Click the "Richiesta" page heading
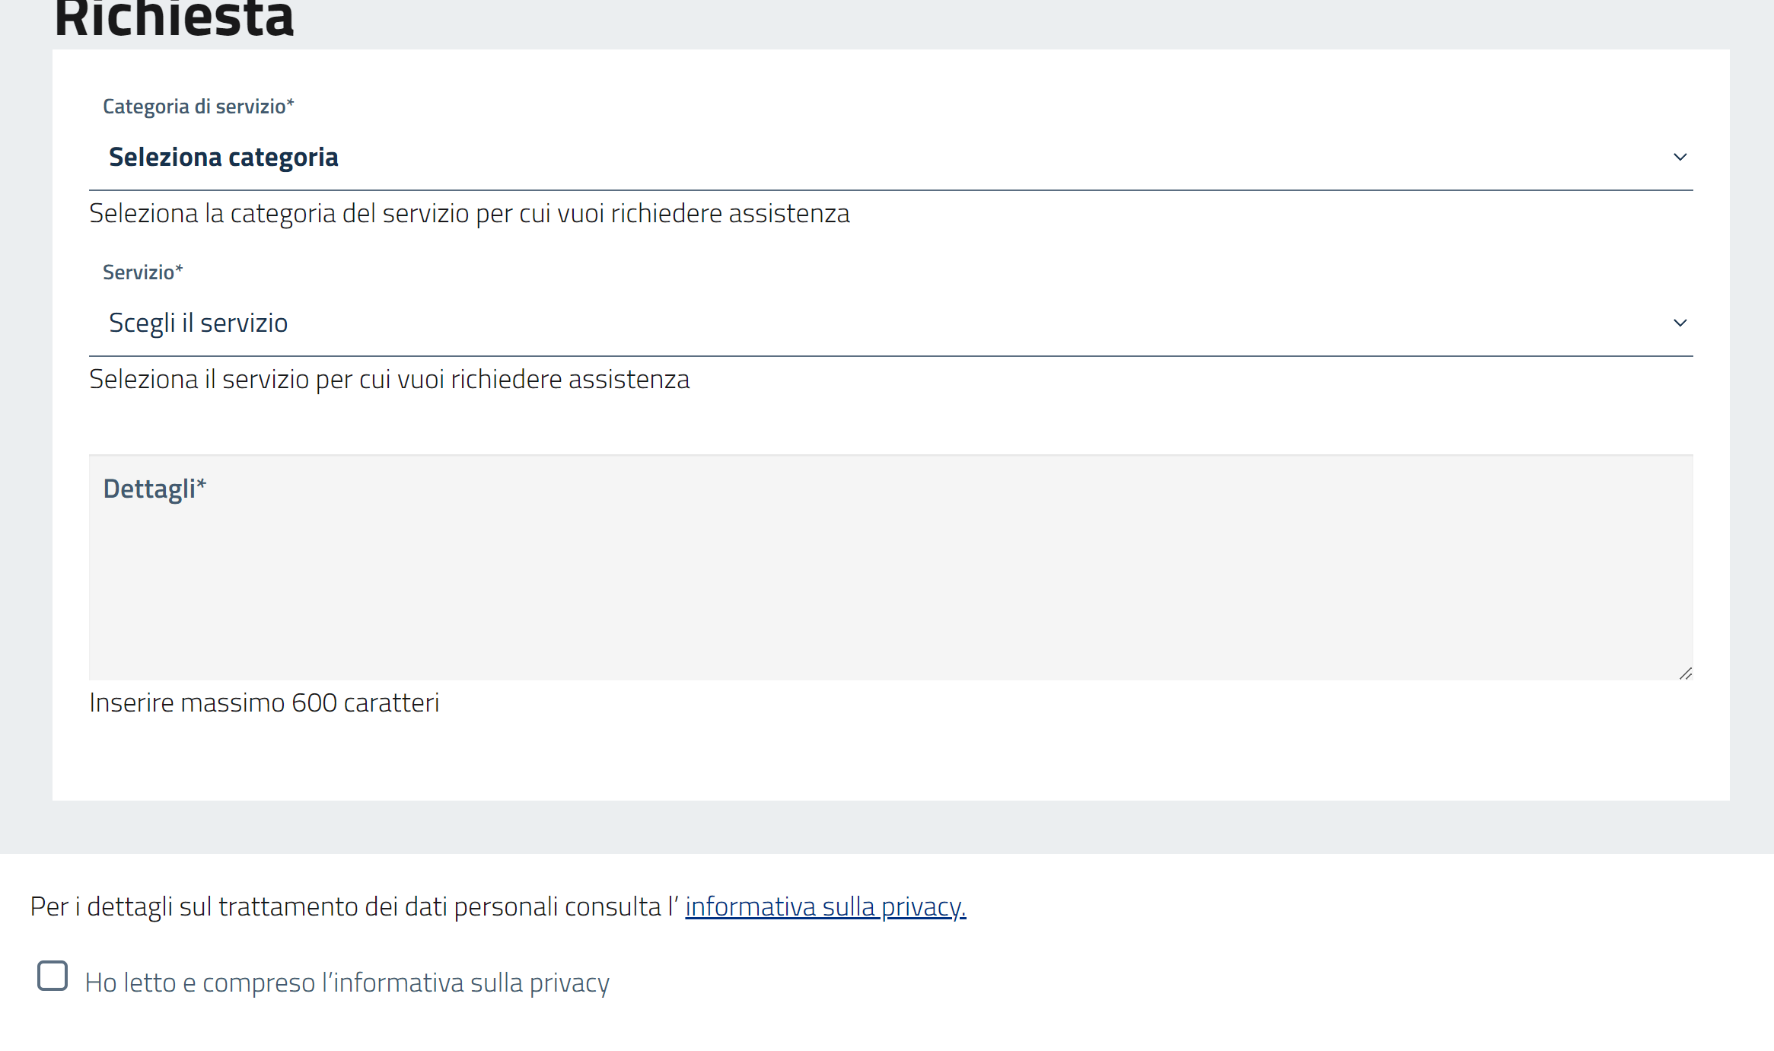The height and width of the screenshot is (1051, 1774). tap(174, 19)
